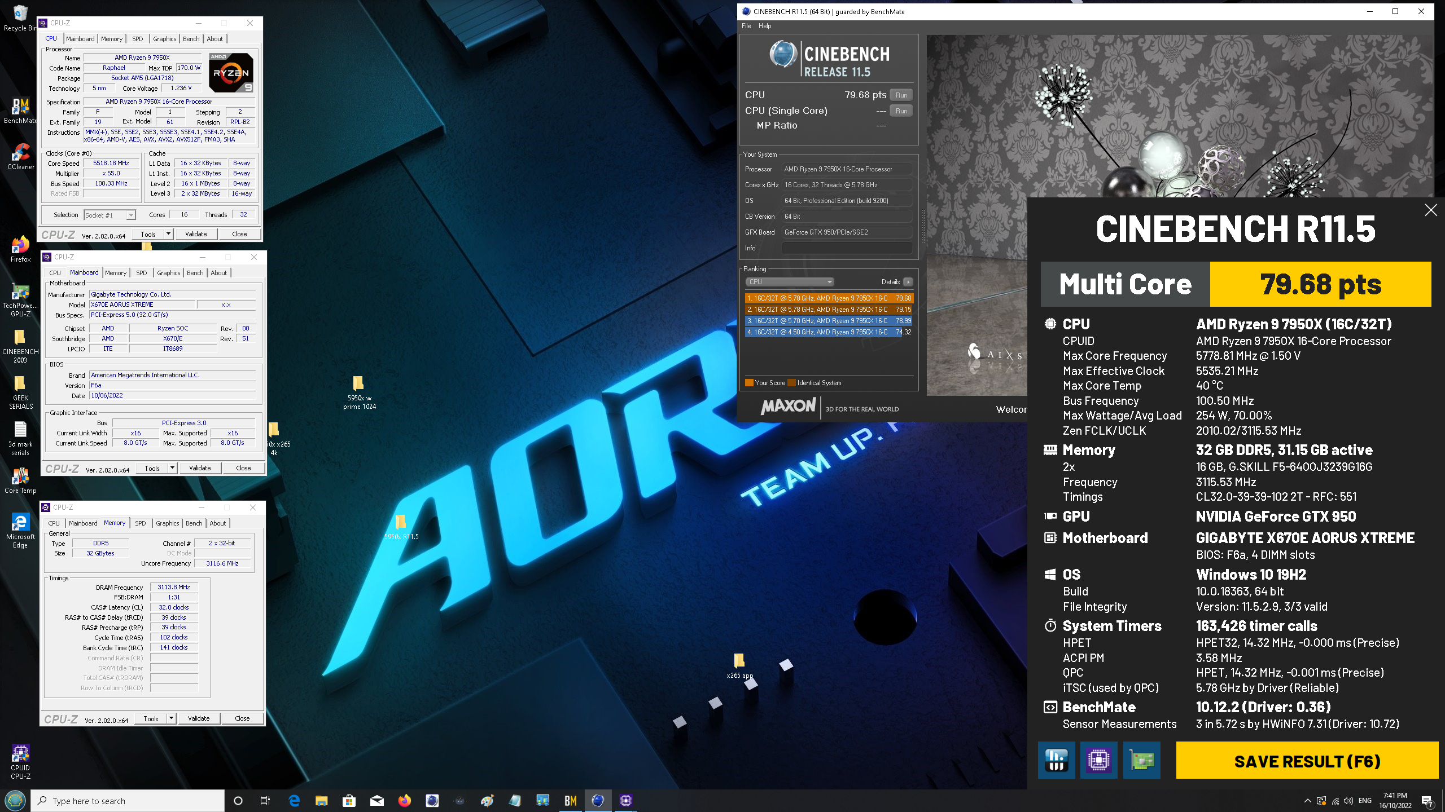Click SAVE RESULT (F6) button
This screenshot has width=1445, height=812.
point(1307,761)
